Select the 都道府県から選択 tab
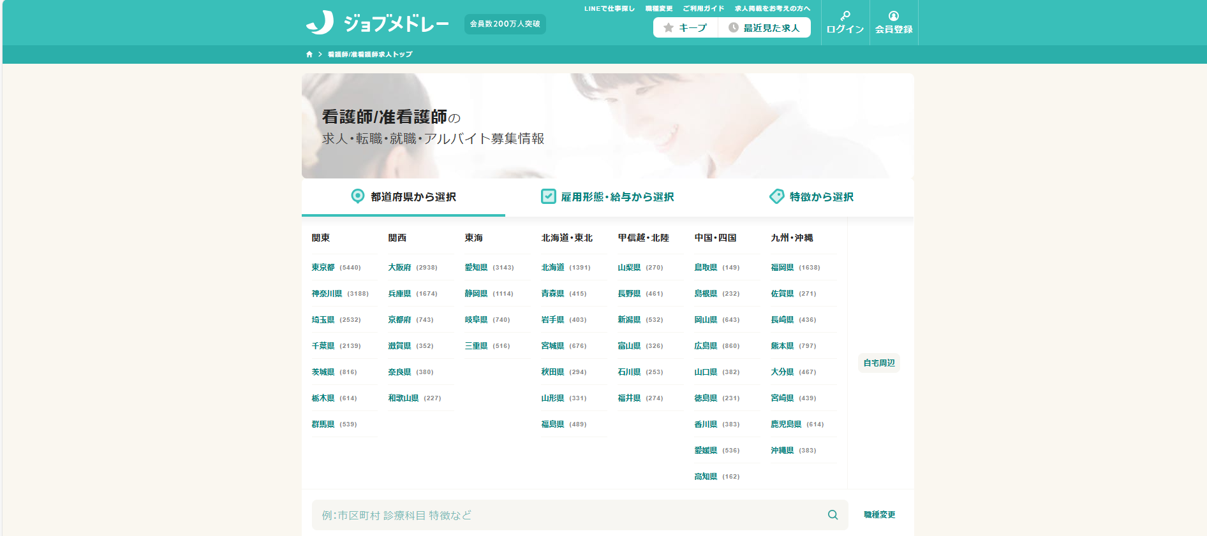The height and width of the screenshot is (536, 1207). (x=403, y=197)
